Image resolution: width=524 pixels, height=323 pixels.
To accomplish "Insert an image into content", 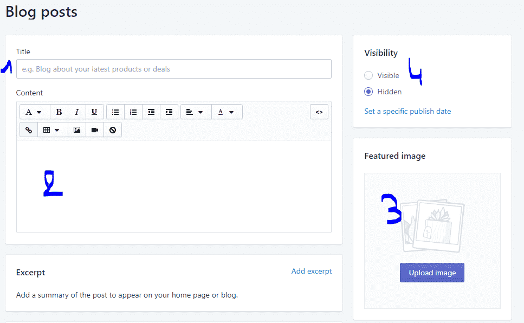I will point(77,130).
